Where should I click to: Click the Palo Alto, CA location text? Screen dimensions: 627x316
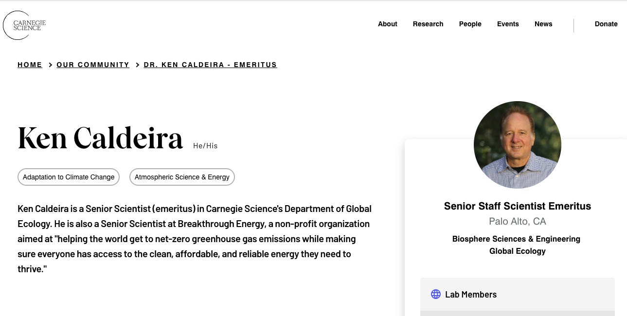pyautogui.click(x=518, y=221)
